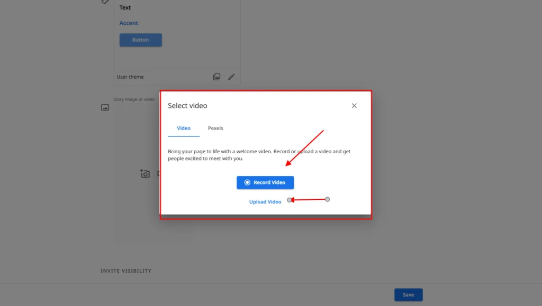Click the Accent text in theme preview
Screen dimensions: 542x306
129,23
